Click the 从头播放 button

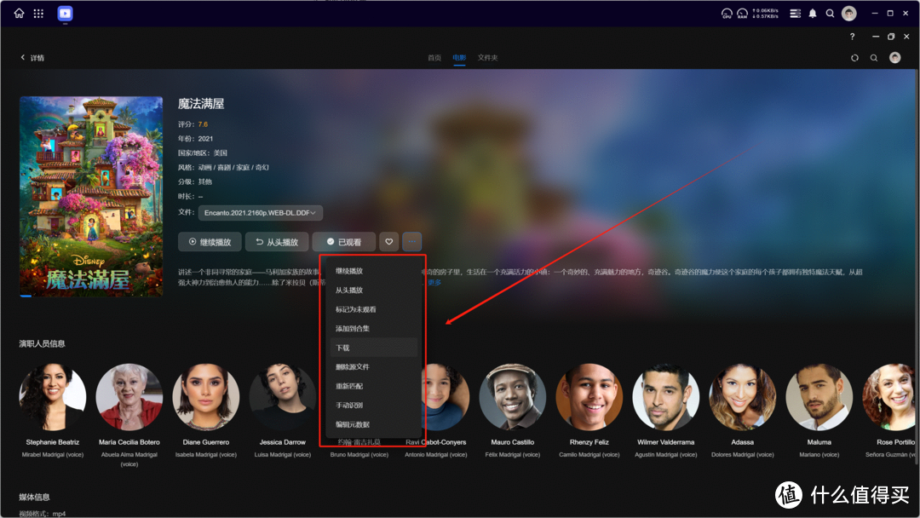point(277,242)
